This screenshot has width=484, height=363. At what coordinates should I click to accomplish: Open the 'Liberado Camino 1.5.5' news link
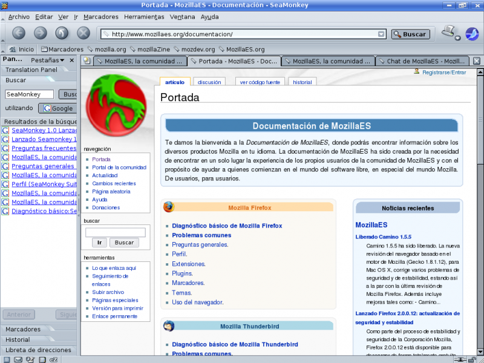(x=384, y=237)
